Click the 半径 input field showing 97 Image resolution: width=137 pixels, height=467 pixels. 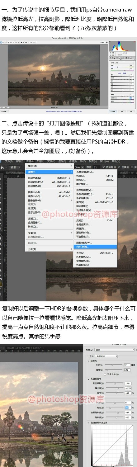(x=127, y=365)
